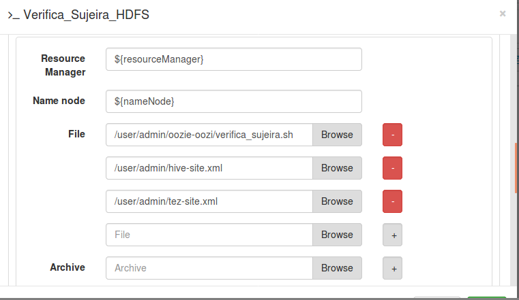Image resolution: width=519 pixels, height=300 pixels.
Task: Click the empty File input field
Action: 209,235
